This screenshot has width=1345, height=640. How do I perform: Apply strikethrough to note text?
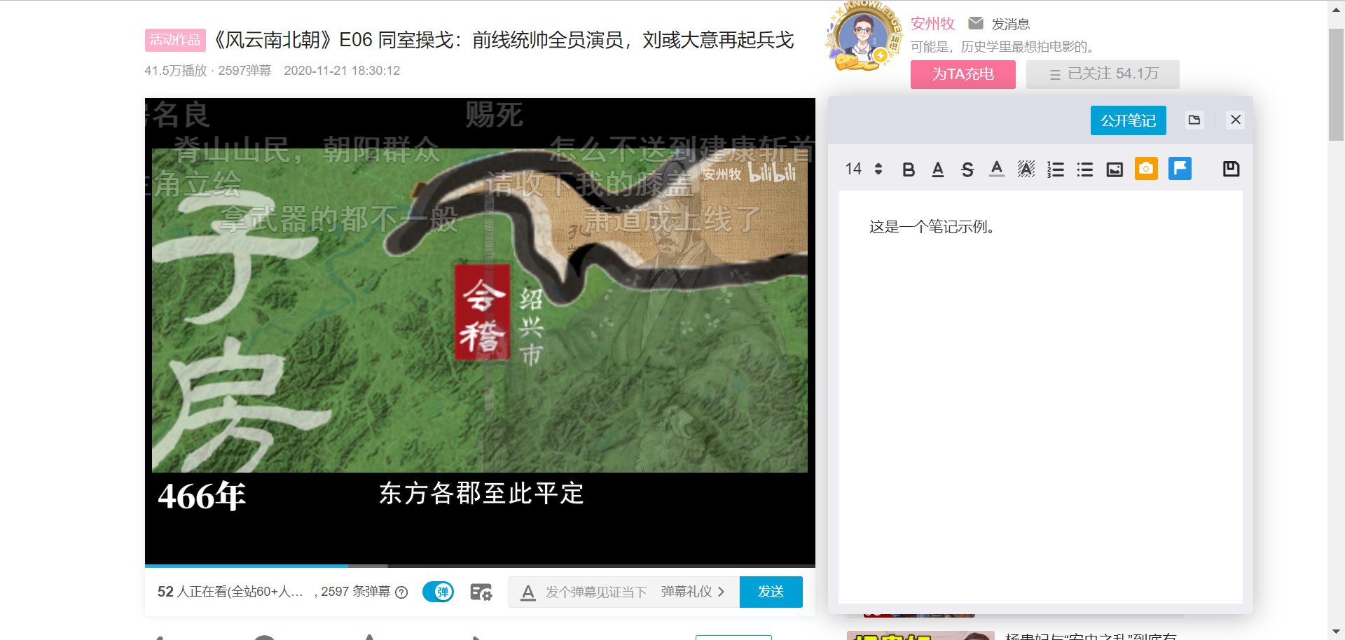(967, 169)
